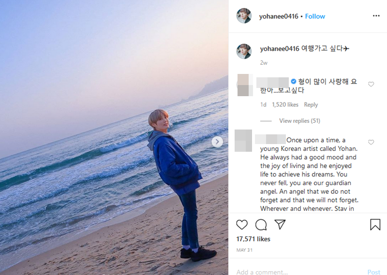Open more options three-dot menu

coord(376,16)
